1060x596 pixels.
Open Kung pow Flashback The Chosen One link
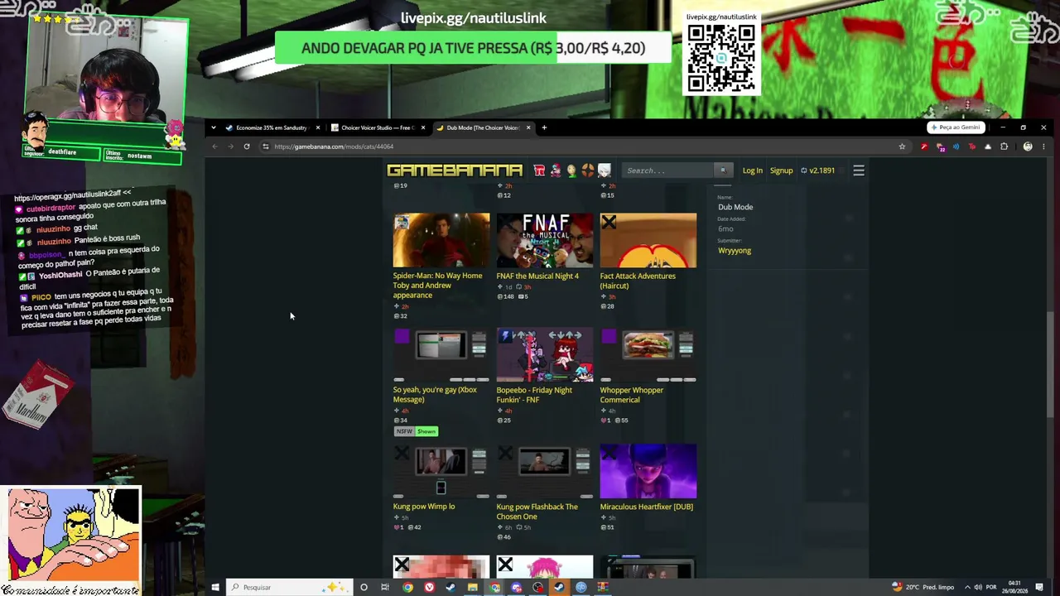pyautogui.click(x=537, y=512)
